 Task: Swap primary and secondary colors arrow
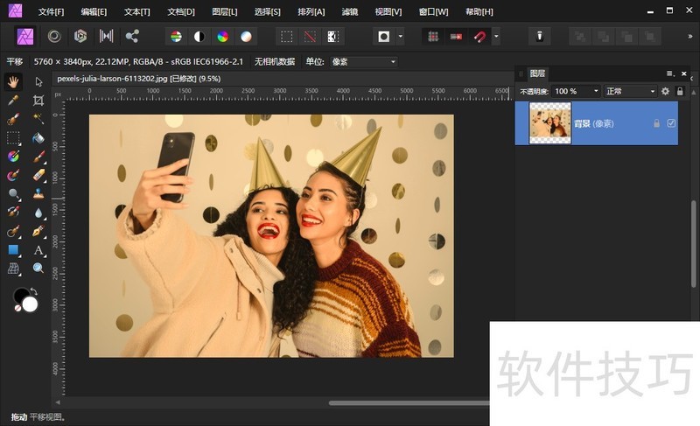[x=33, y=292]
